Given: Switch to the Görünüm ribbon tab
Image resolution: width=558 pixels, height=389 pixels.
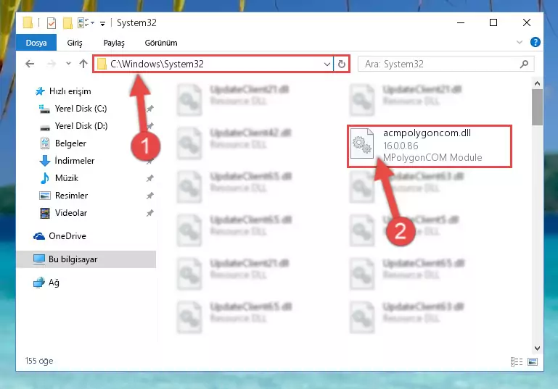Looking at the screenshot, I should [161, 43].
